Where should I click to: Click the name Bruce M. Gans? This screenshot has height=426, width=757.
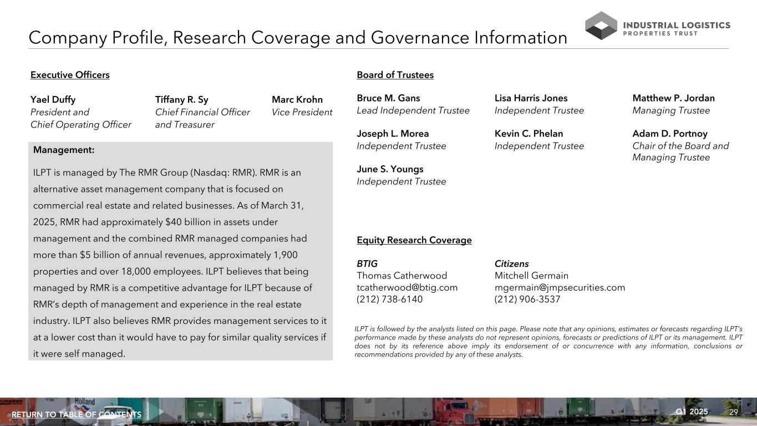(388, 98)
